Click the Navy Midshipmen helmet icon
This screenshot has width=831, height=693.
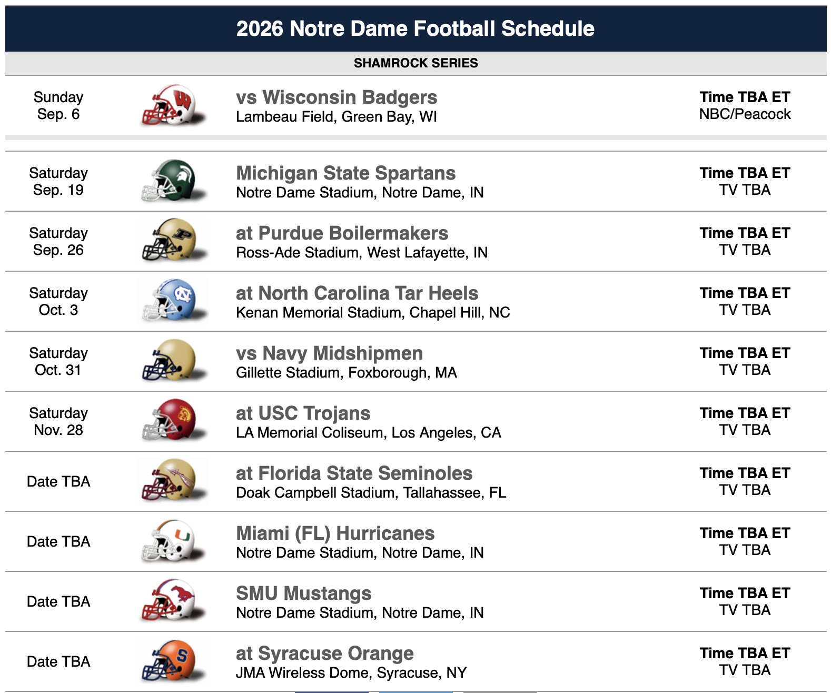coord(172,361)
